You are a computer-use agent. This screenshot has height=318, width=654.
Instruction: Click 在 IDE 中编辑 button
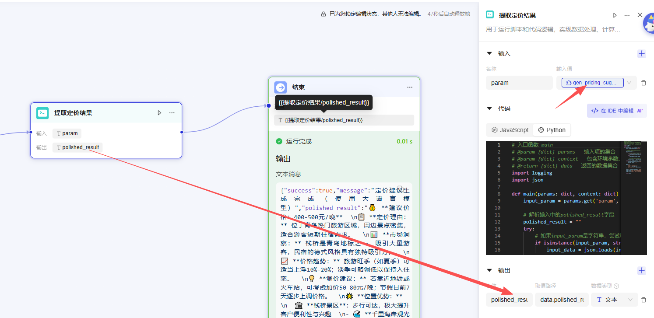[617, 111]
